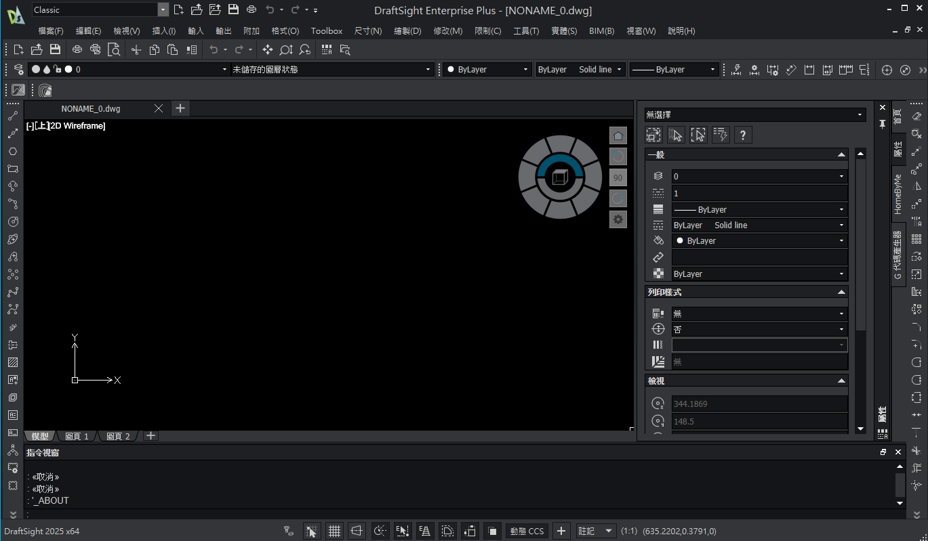Click the Home view icon near navigation wheel
The image size is (928, 541).
(x=618, y=135)
